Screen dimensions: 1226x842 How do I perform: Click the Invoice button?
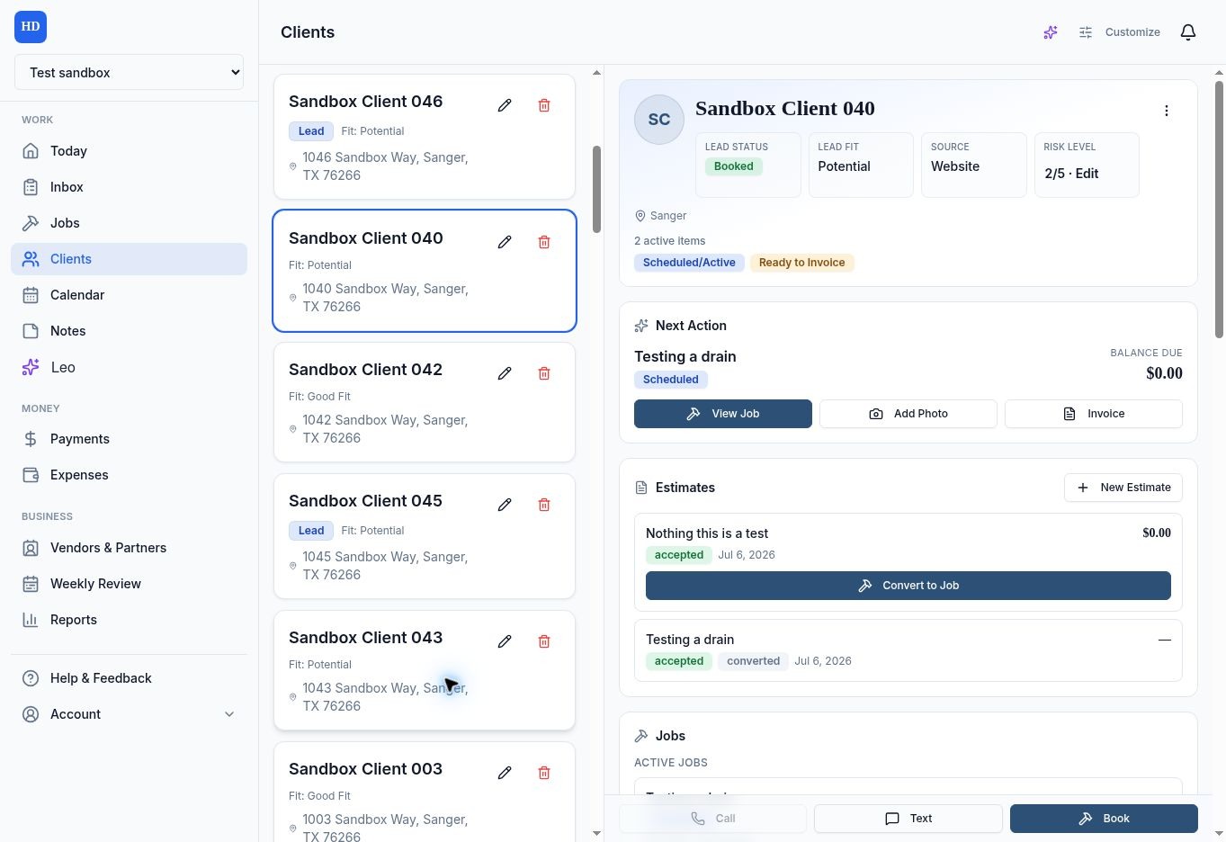pyautogui.click(x=1094, y=414)
